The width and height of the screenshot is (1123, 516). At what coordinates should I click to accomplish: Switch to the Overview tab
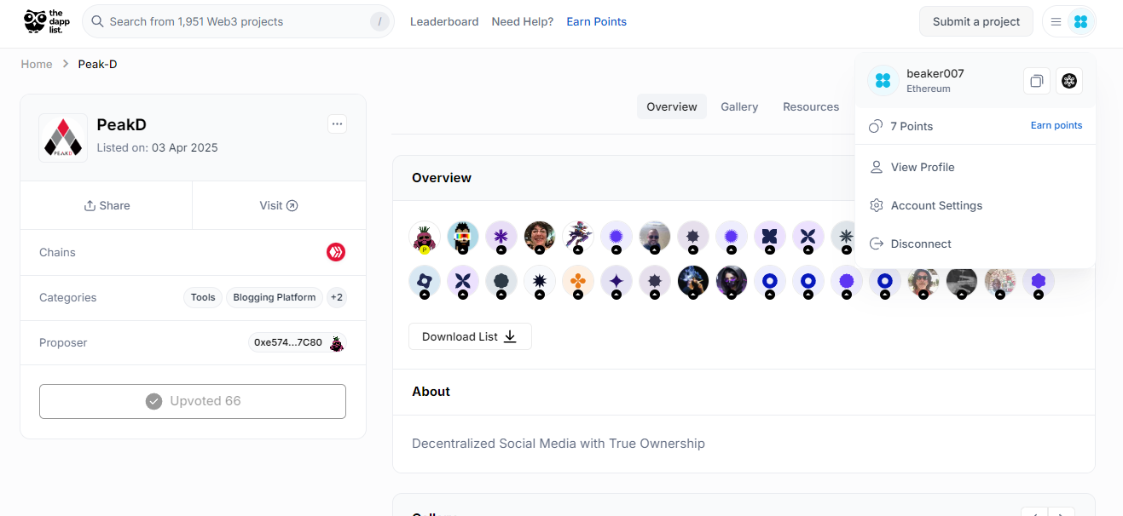pyautogui.click(x=672, y=106)
